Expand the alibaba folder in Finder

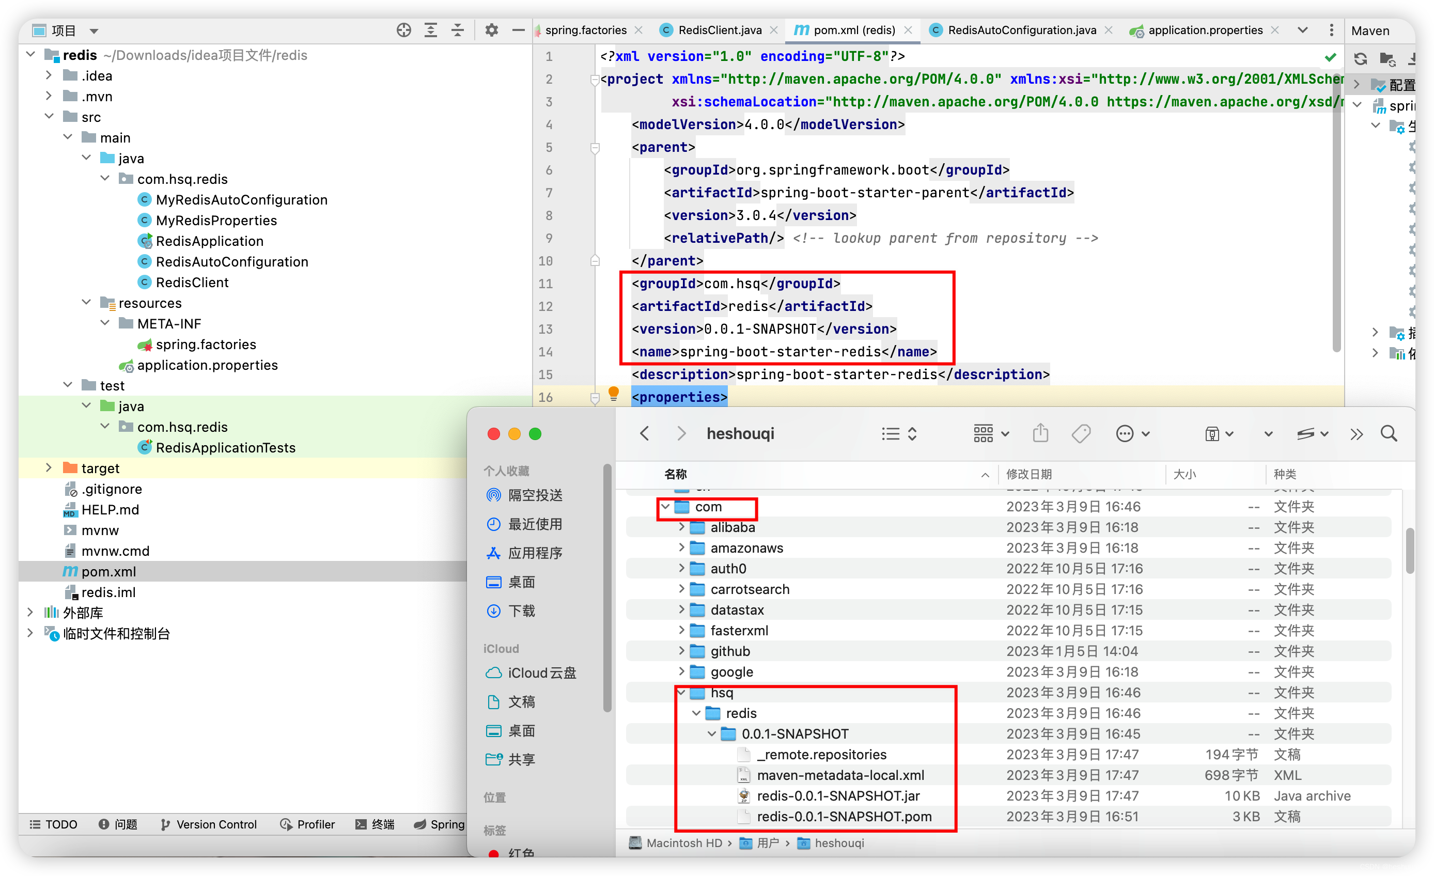[x=681, y=527]
